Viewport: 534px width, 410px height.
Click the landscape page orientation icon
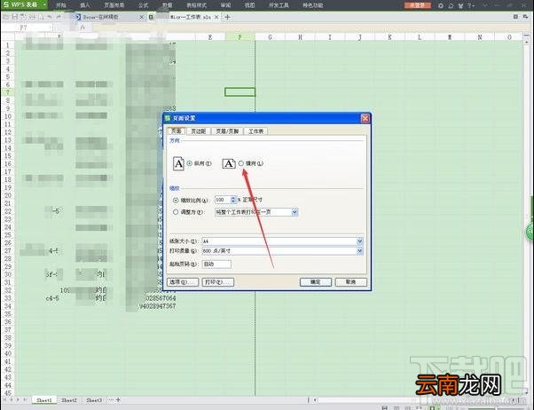coord(229,164)
